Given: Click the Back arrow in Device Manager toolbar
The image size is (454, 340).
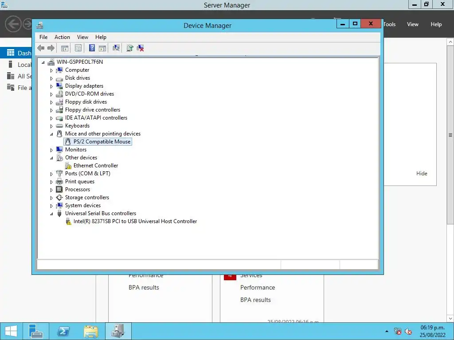Looking at the screenshot, I should (x=41, y=48).
